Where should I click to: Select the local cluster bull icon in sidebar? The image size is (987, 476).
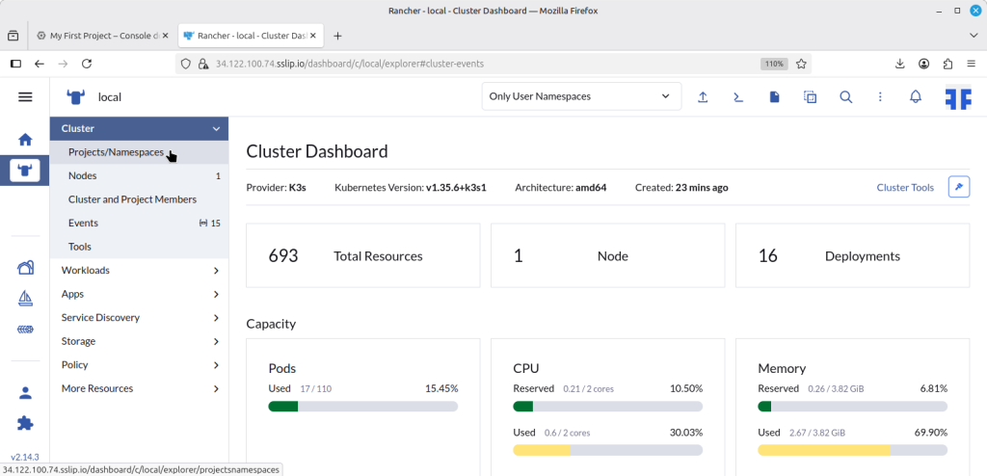tap(25, 171)
